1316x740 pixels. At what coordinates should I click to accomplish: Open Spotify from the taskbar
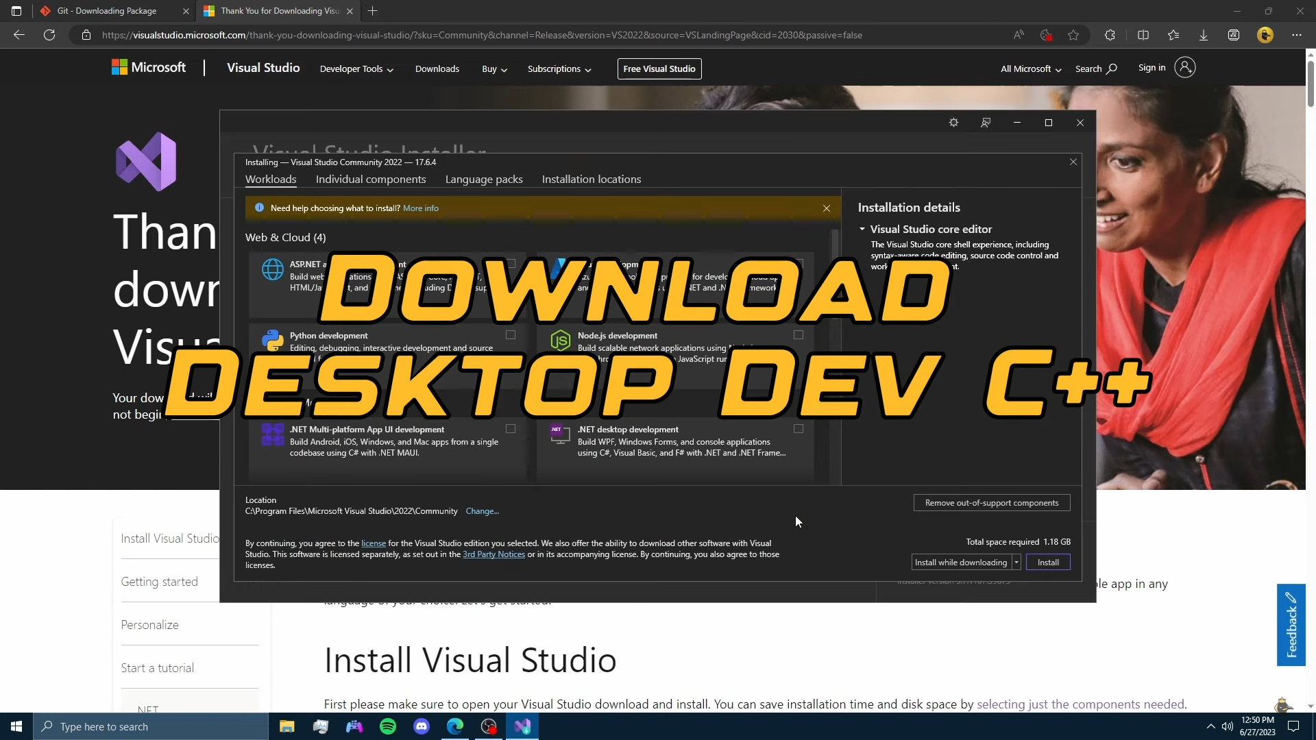[388, 726]
